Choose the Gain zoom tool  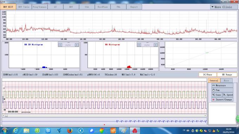(217, 95)
